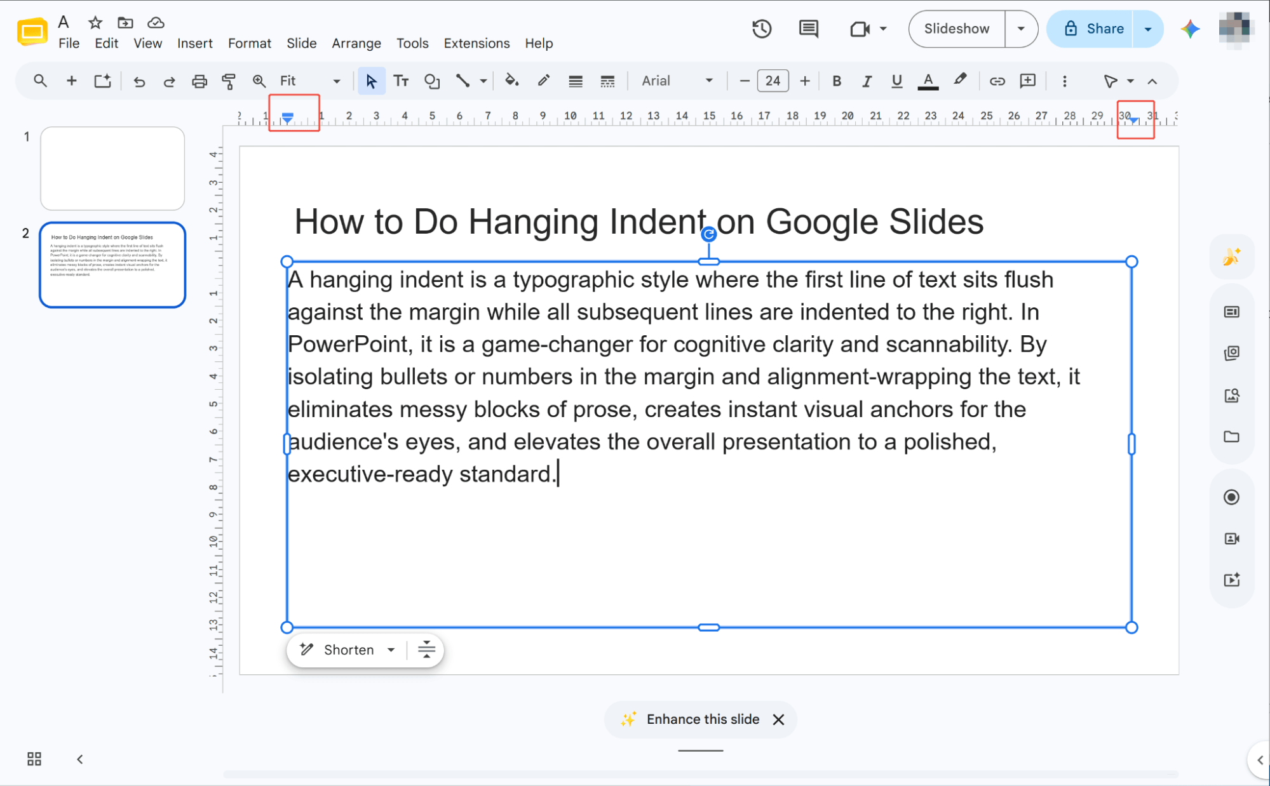Open the Format menu
The image size is (1270, 786).
click(249, 43)
